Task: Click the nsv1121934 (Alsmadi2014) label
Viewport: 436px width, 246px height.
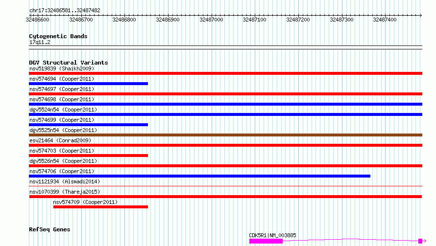Action: (65, 181)
